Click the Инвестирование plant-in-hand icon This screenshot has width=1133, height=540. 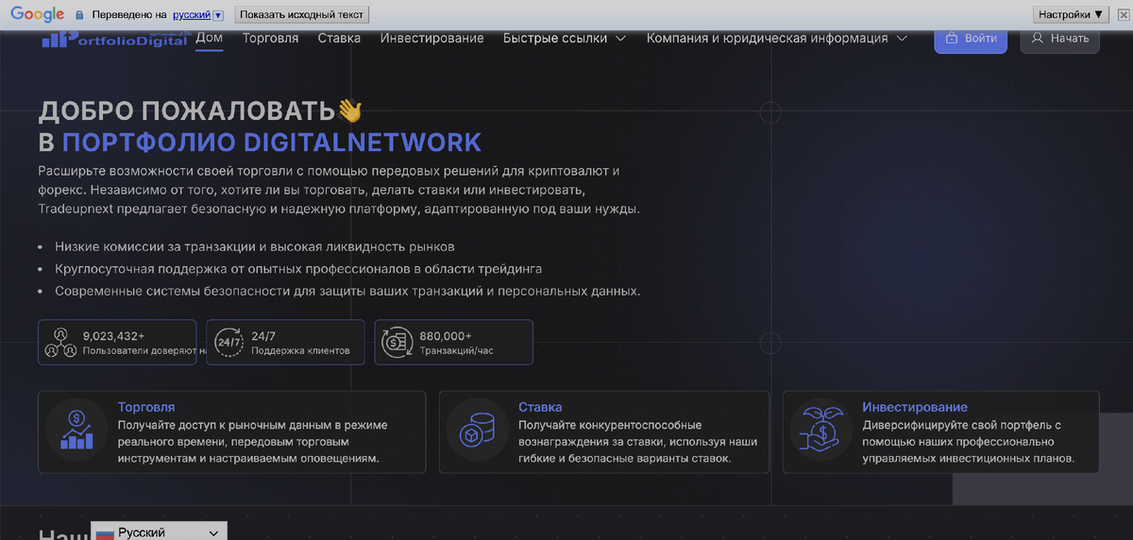coord(820,428)
